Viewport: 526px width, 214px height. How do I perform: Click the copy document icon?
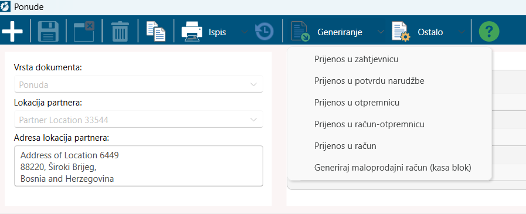click(156, 32)
